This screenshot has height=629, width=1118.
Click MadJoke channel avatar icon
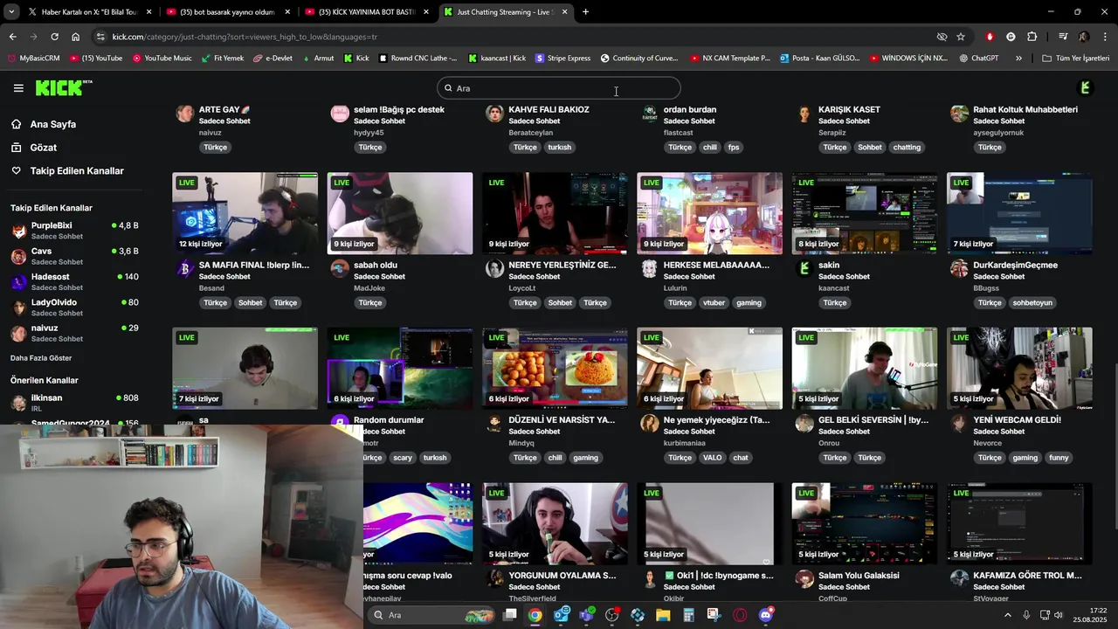tap(340, 269)
